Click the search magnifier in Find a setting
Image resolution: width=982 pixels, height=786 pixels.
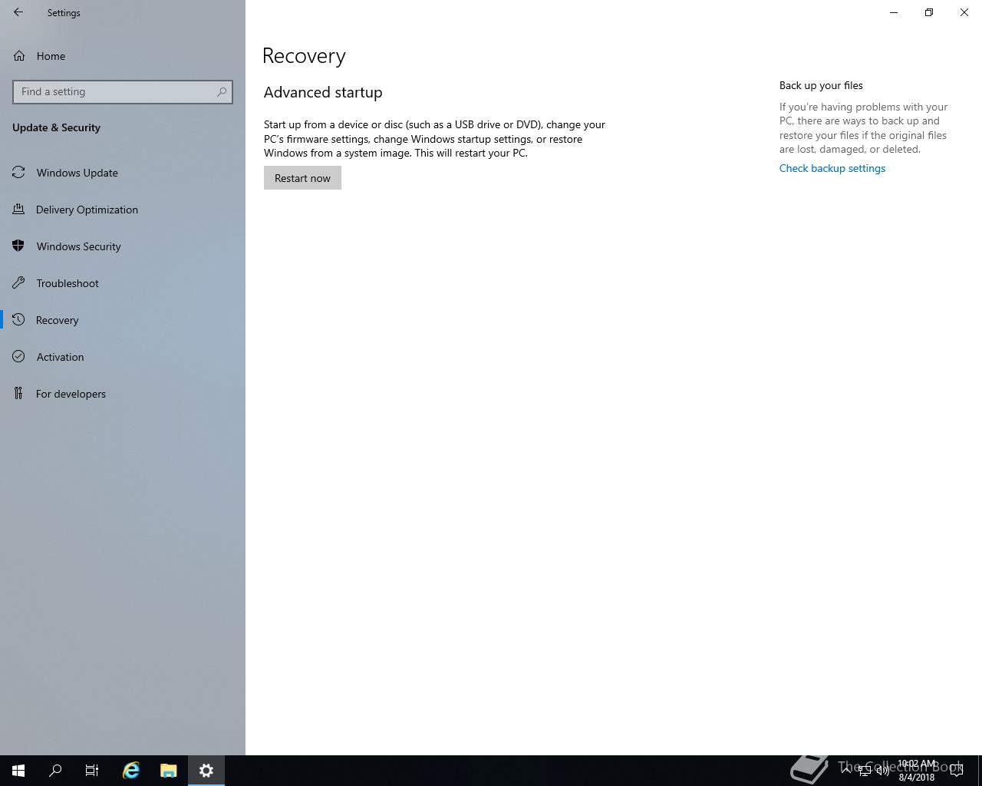[x=222, y=91]
